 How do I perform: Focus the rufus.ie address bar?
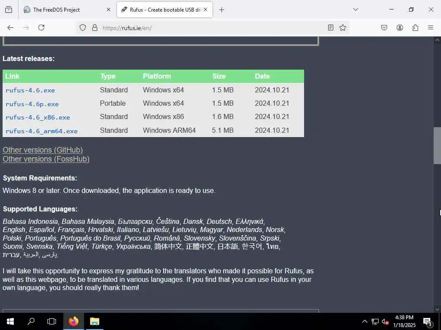[x=212, y=28]
